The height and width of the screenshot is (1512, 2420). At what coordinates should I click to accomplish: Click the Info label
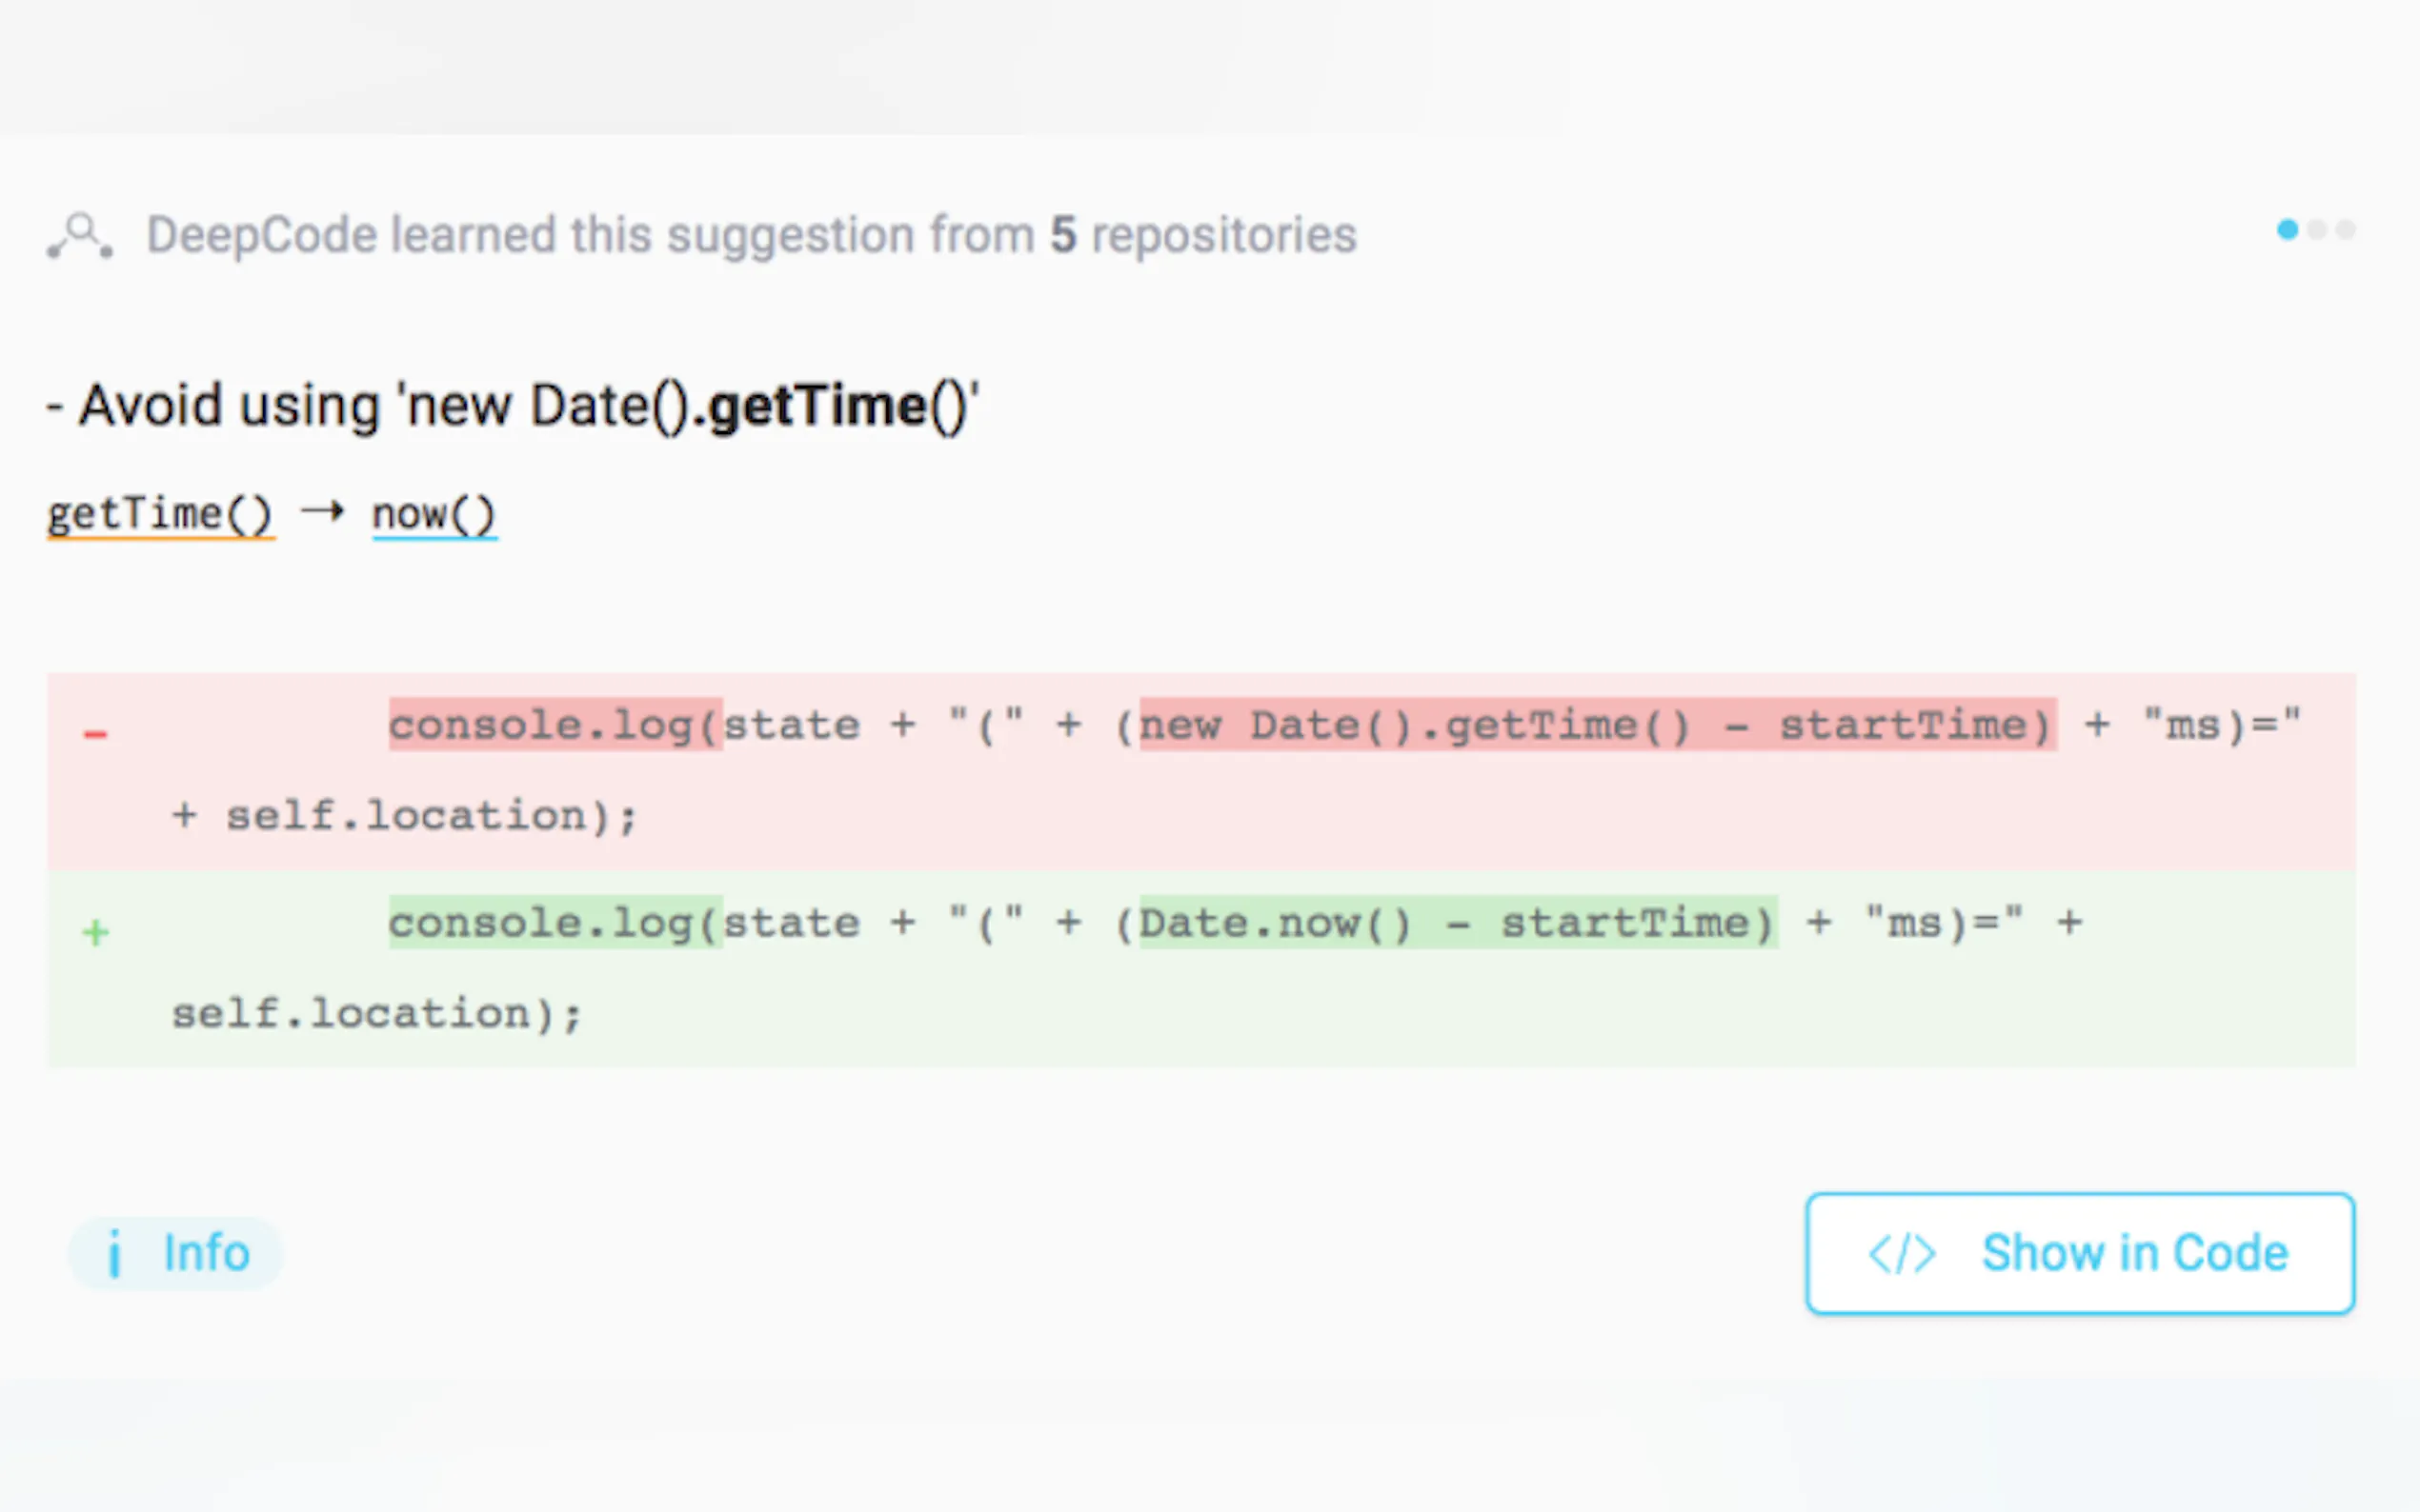pos(206,1253)
